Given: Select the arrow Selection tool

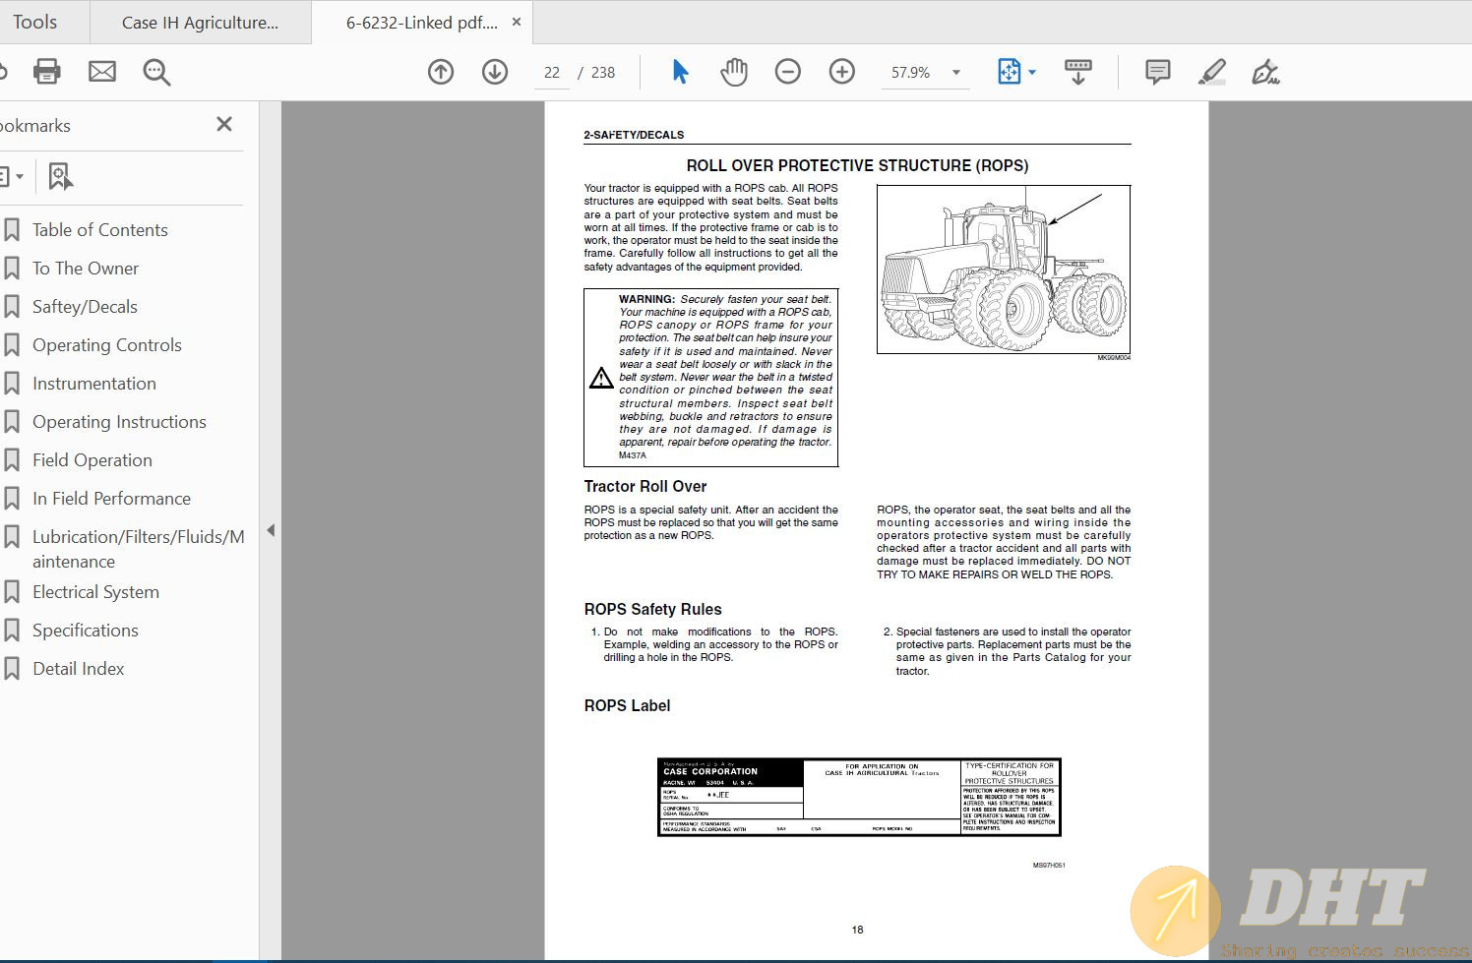Looking at the screenshot, I should point(680,72).
